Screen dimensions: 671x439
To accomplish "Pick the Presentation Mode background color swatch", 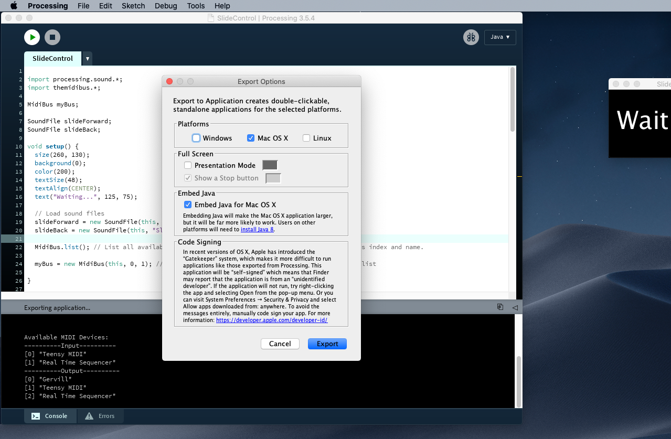I will (x=270, y=165).
